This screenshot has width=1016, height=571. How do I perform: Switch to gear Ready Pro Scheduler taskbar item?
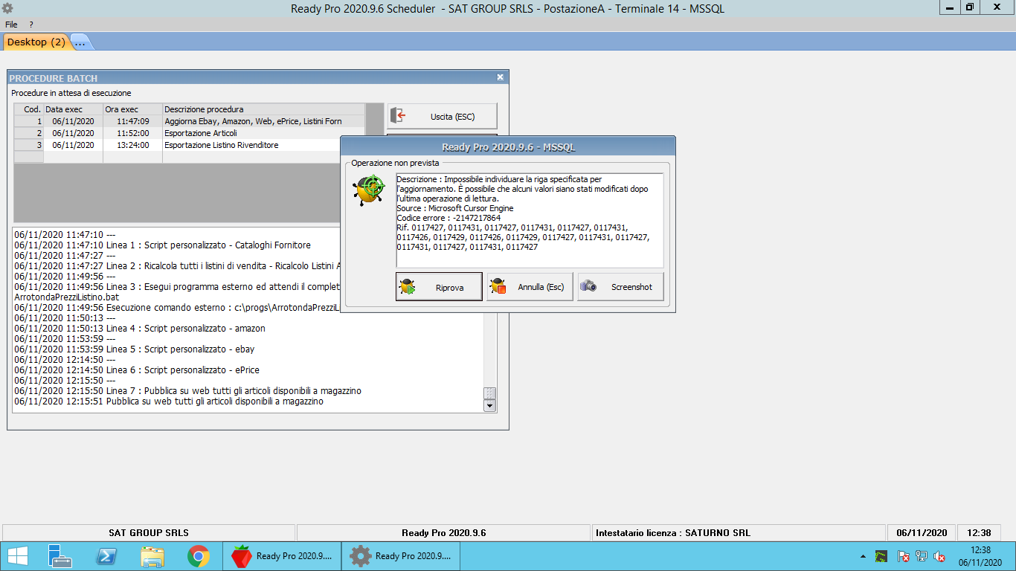pyautogui.click(x=402, y=556)
